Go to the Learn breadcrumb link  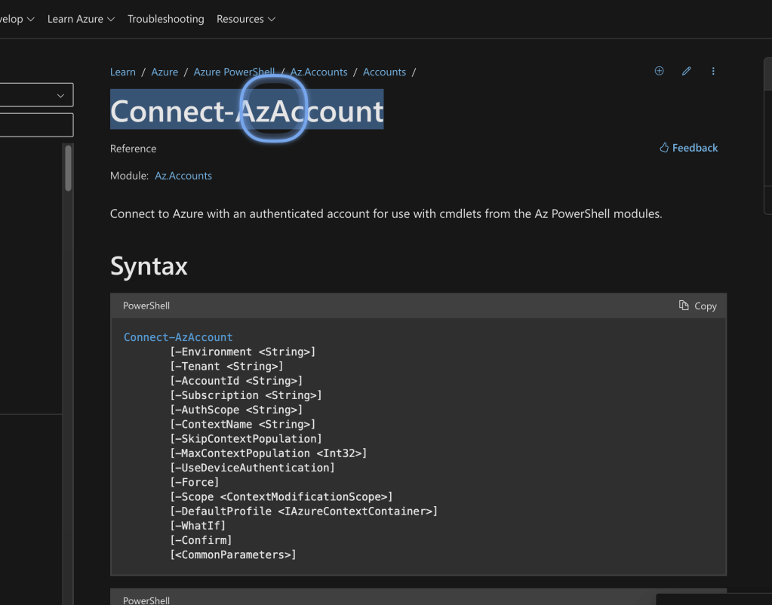(122, 72)
